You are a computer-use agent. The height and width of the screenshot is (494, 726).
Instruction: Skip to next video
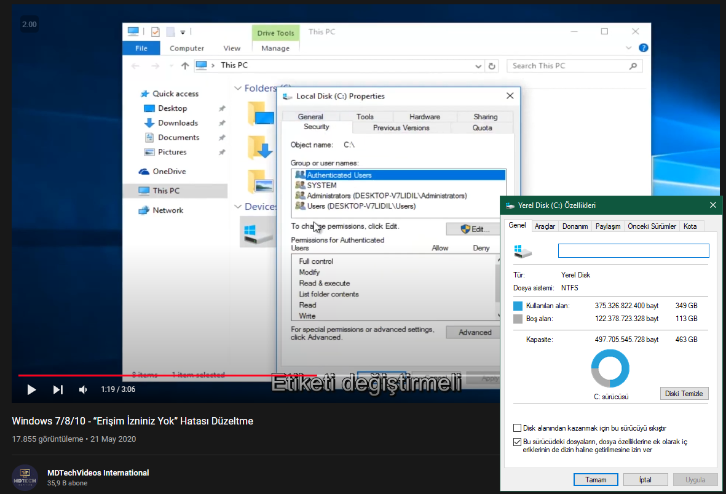(58, 390)
